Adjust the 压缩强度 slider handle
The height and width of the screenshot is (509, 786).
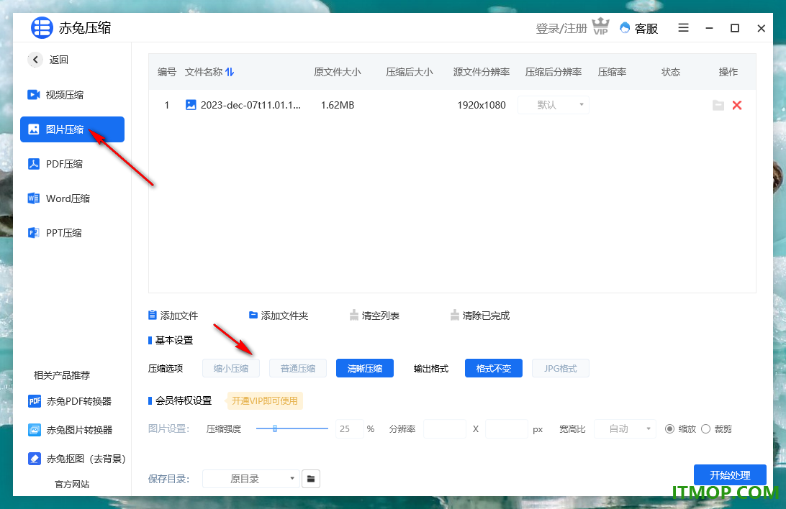(275, 428)
